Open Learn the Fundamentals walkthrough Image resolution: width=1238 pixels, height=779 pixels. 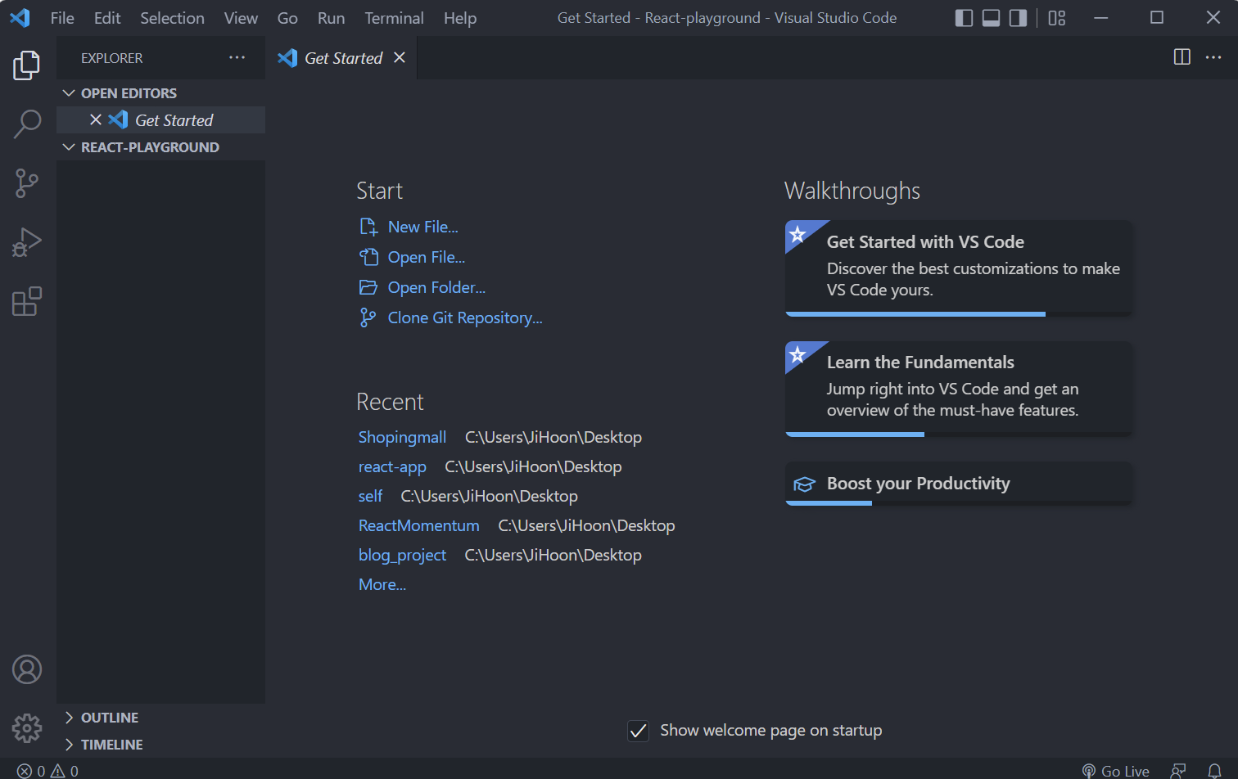pos(959,389)
